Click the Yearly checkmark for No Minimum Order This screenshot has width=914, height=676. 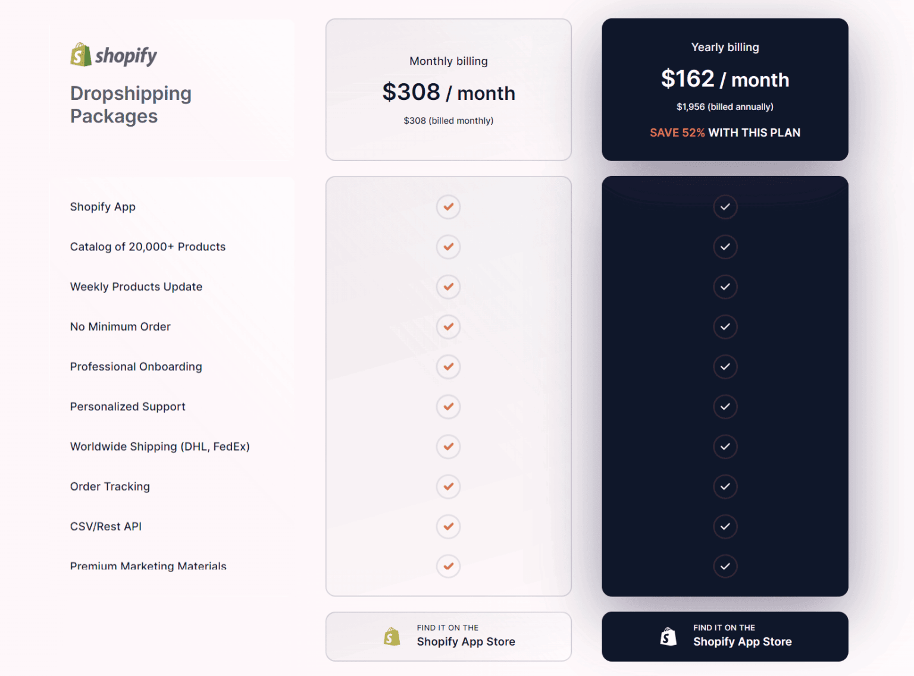point(725,326)
